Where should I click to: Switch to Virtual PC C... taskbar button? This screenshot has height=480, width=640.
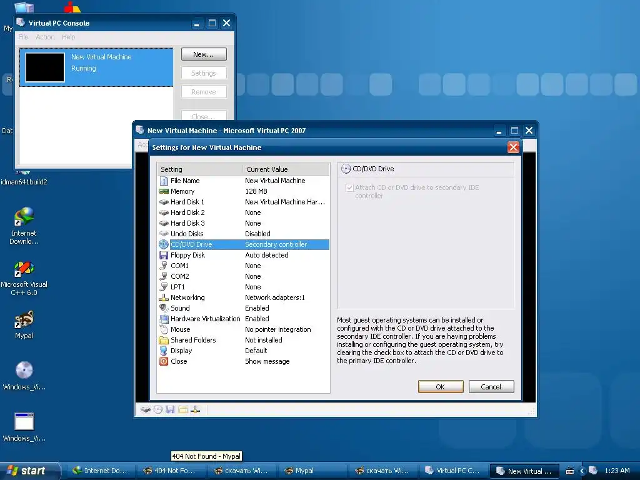pyautogui.click(x=453, y=471)
